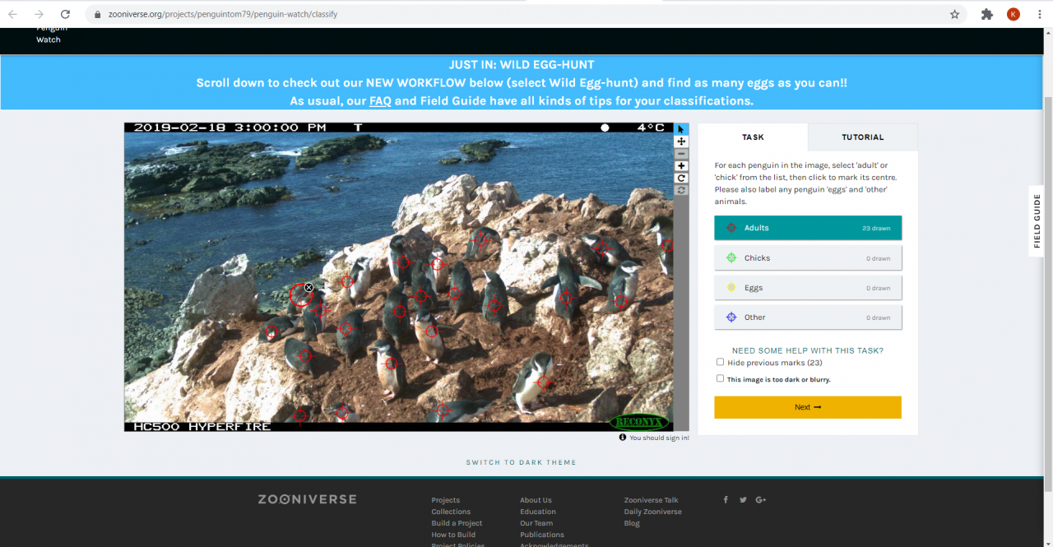Open Education footer link
Viewport: 1053px width, 547px height.
click(538, 512)
